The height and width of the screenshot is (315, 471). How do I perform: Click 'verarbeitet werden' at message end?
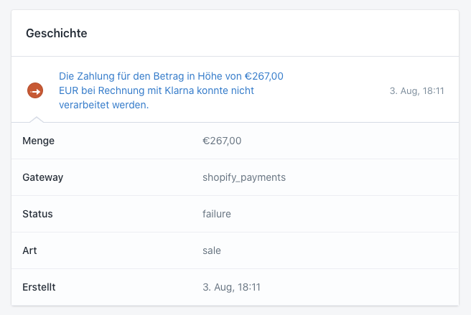(x=103, y=105)
